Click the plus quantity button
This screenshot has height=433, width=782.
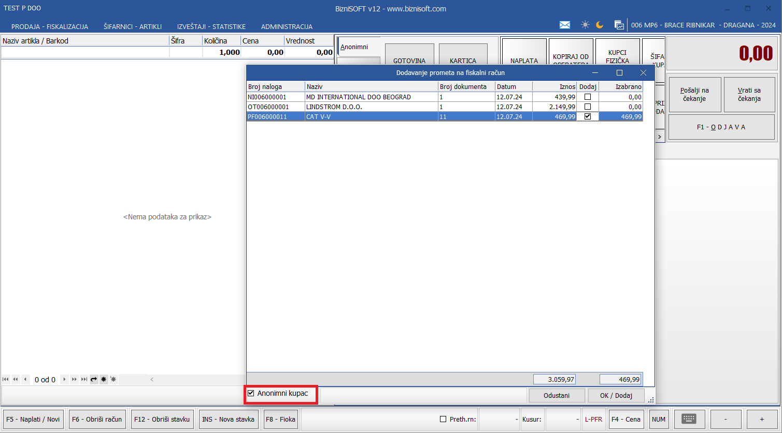point(762,419)
